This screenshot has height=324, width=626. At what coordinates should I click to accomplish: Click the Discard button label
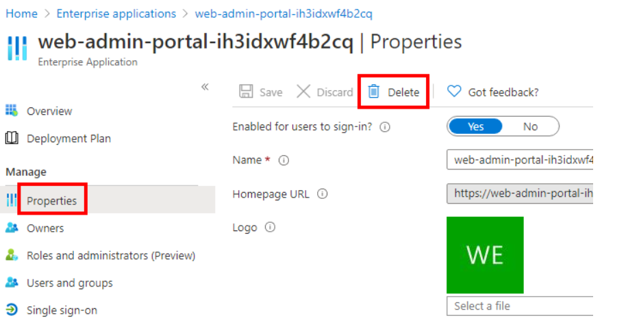click(x=334, y=92)
